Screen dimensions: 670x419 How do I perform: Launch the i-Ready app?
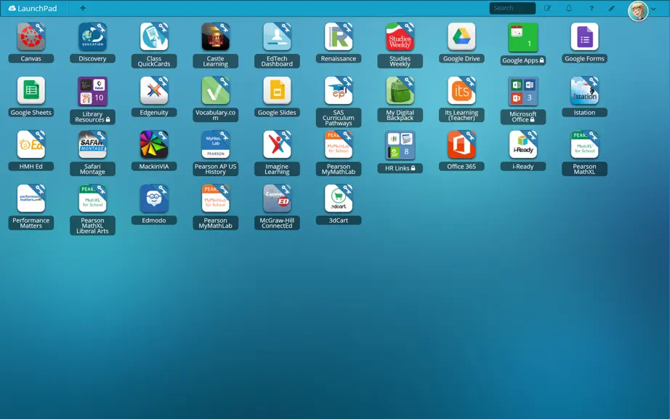pos(523,145)
